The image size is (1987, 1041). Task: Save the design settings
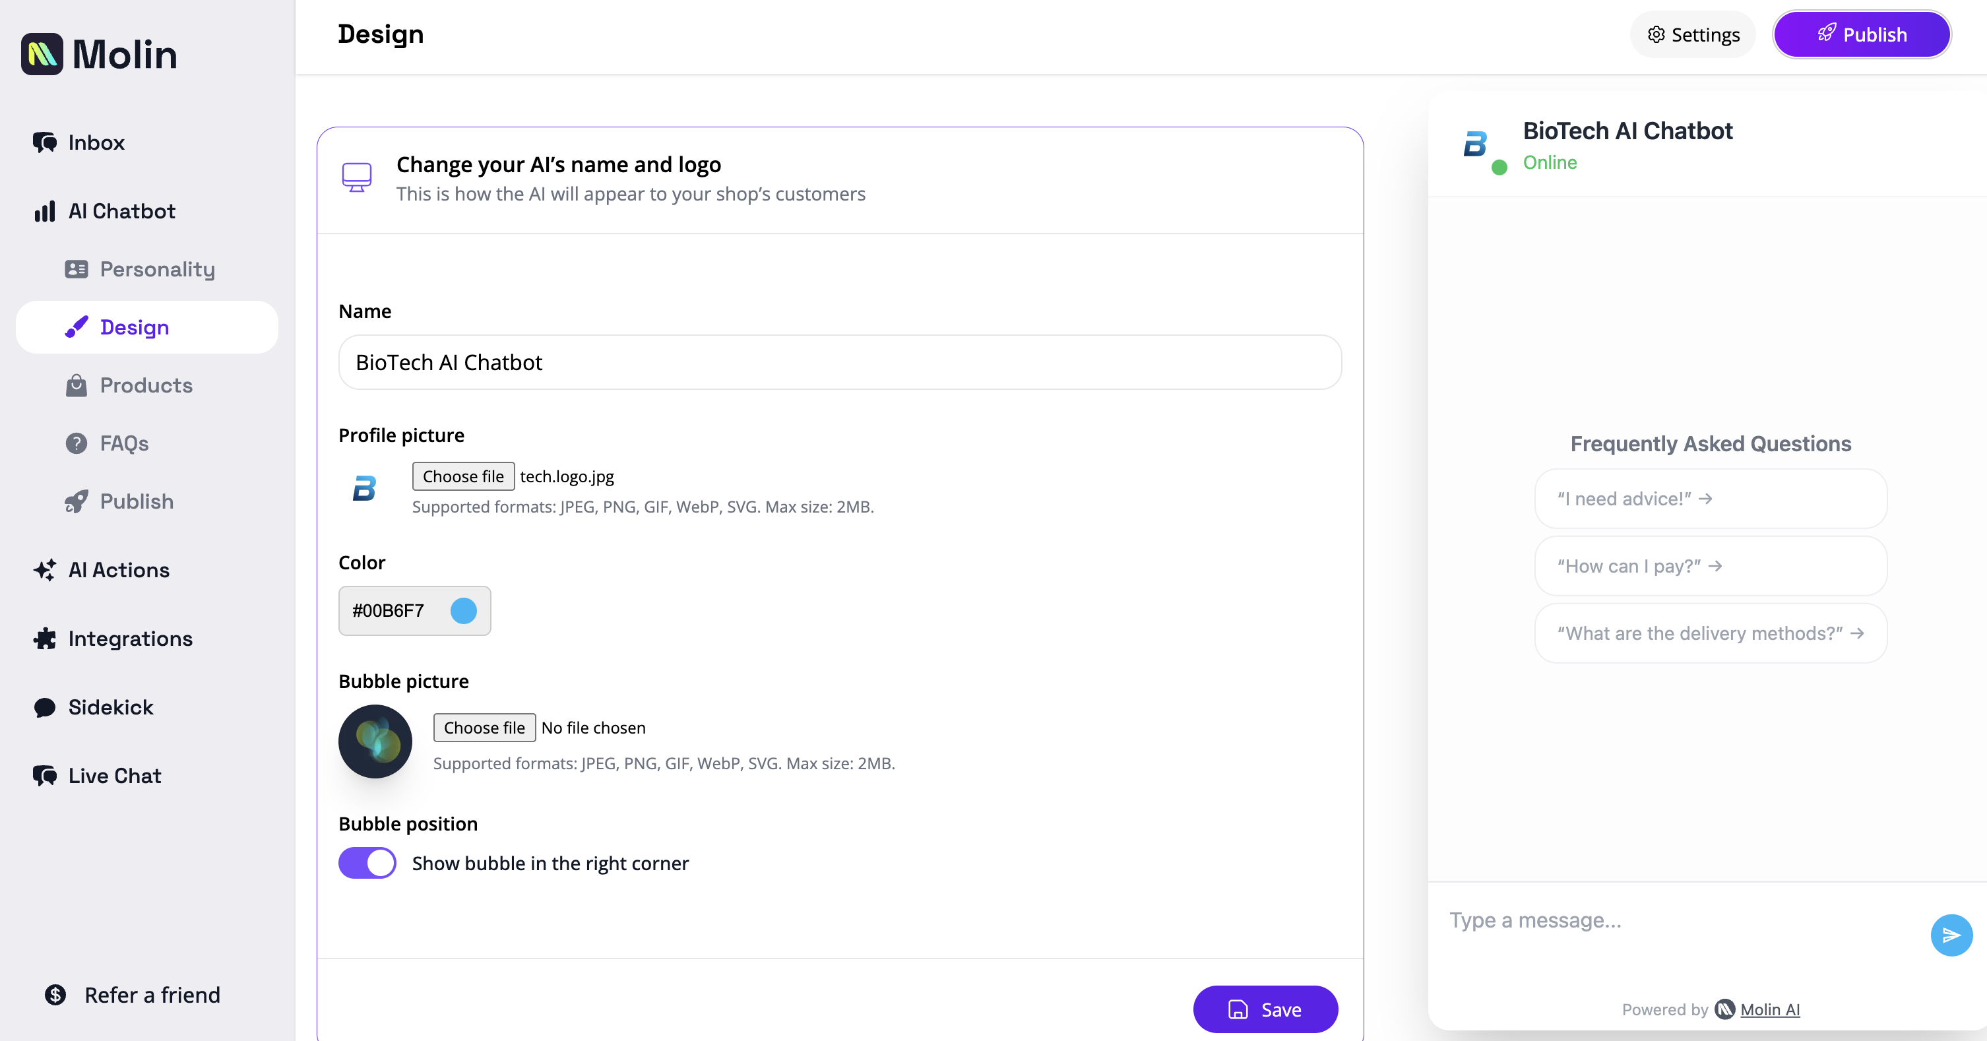tap(1265, 1009)
